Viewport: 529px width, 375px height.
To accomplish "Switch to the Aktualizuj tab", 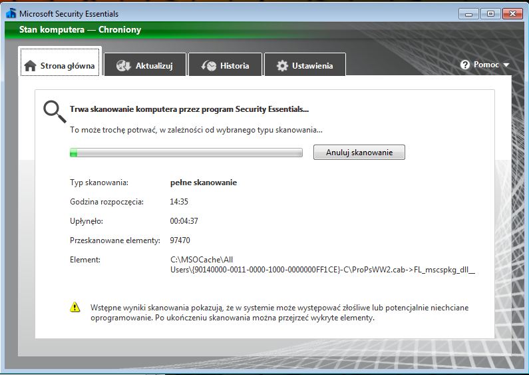I will click(145, 65).
